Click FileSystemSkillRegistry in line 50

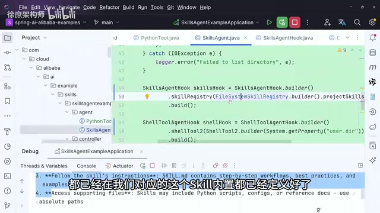252,96
